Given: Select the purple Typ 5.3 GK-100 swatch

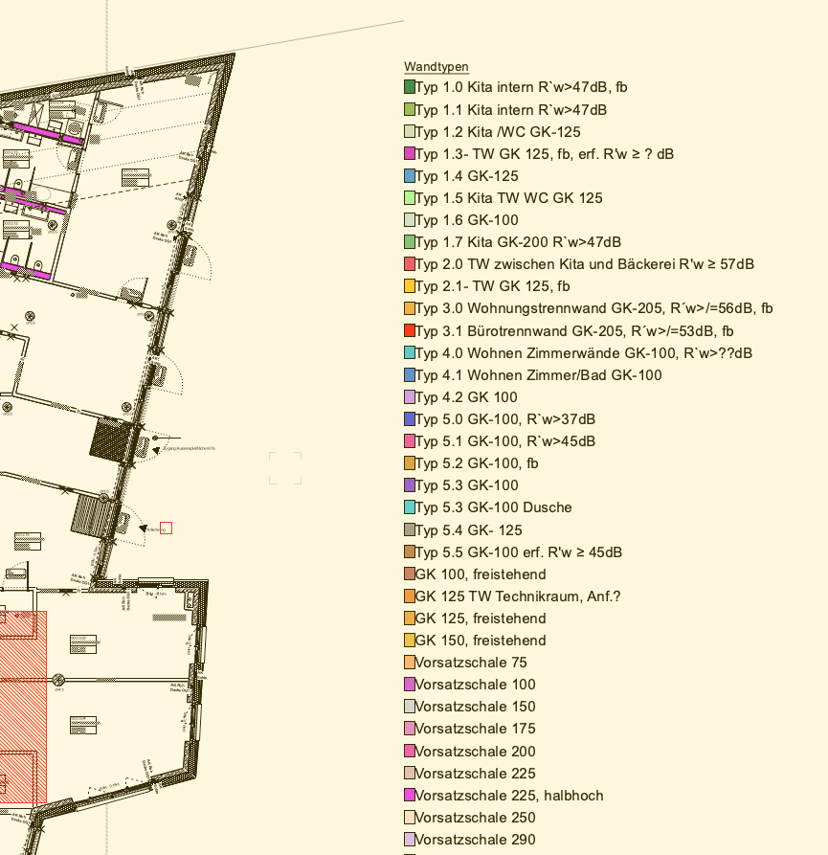Looking at the screenshot, I should coord(410,485).
